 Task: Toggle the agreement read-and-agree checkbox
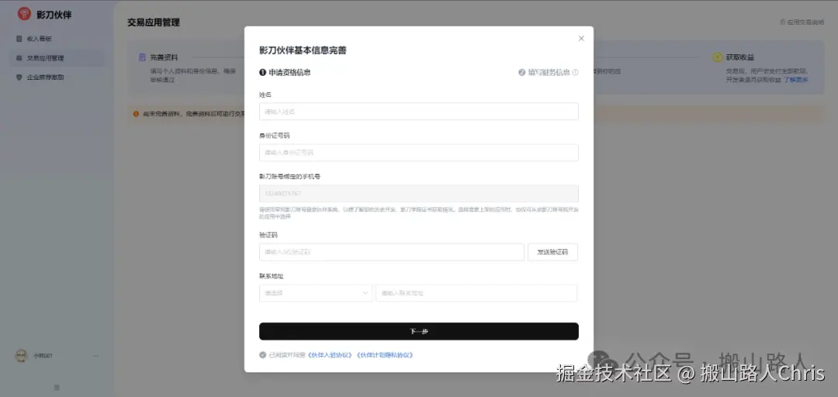tap(262, 355)
